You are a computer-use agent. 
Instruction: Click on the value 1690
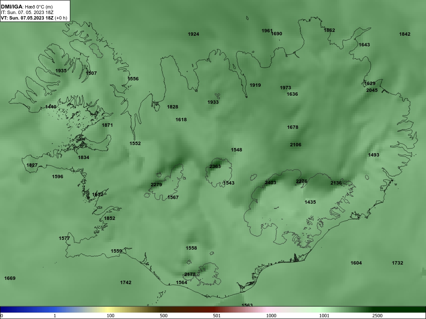[276, 34]
